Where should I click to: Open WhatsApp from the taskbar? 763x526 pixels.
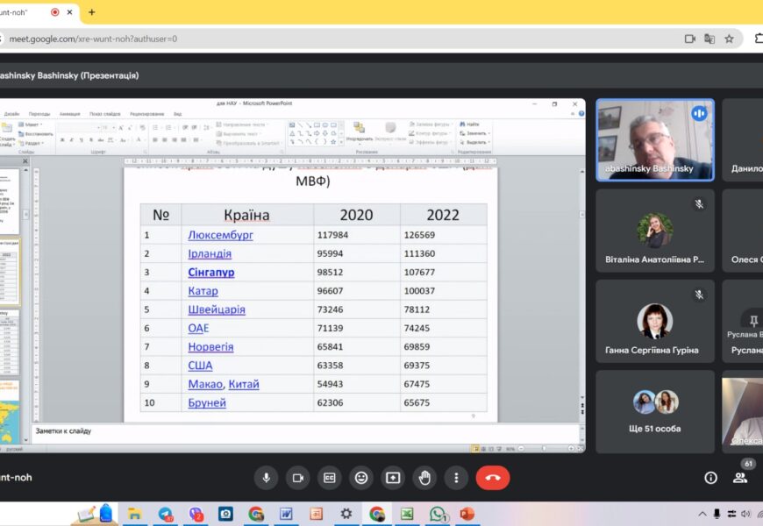(438, 514)
